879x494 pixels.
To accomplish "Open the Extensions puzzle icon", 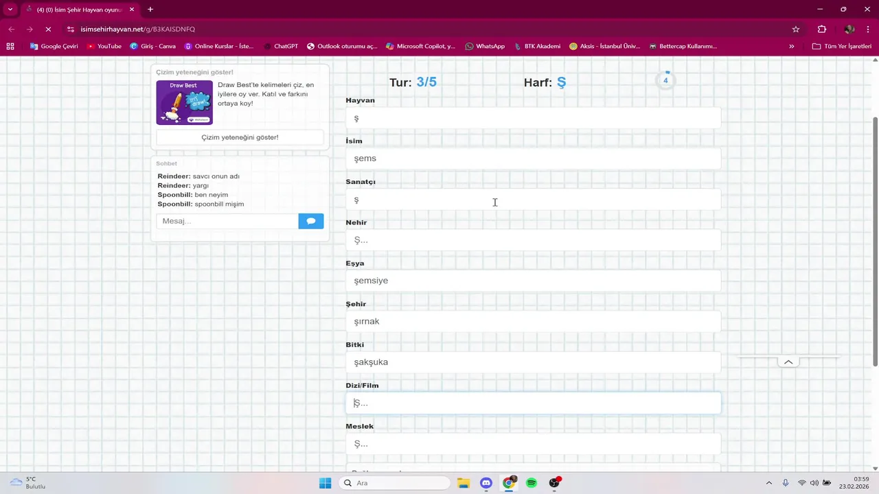I will point(822,30).
